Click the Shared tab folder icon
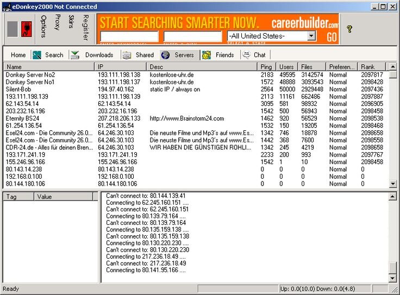The height and width of the screenshot is (295, 400). (x=127, y=55)
